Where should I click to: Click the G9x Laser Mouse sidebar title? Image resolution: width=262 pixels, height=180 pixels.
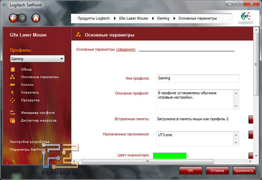(x=28, y=35)
